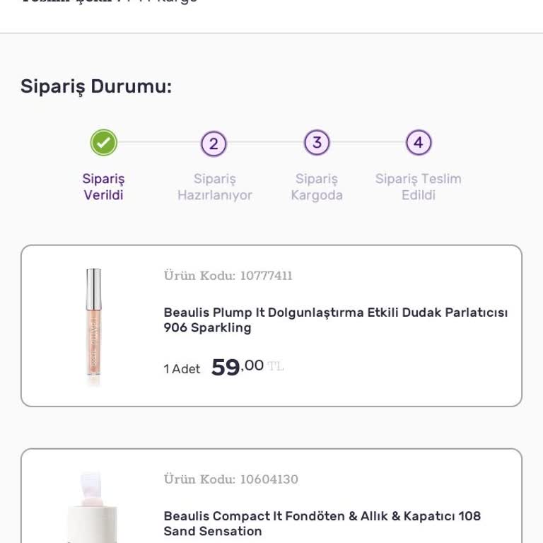543x543 pixels.
Task: Click progress line between steps 3 and 4
Action: click(368, 143)
